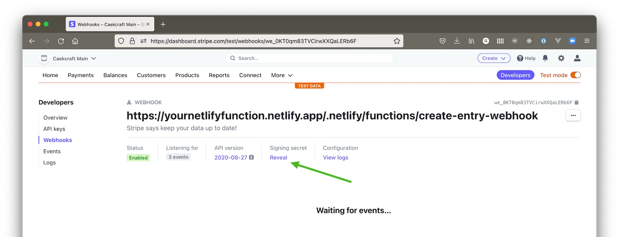Open the site permissions icon in address bar
The image size is (619, 237).
(x=143, y=41)
